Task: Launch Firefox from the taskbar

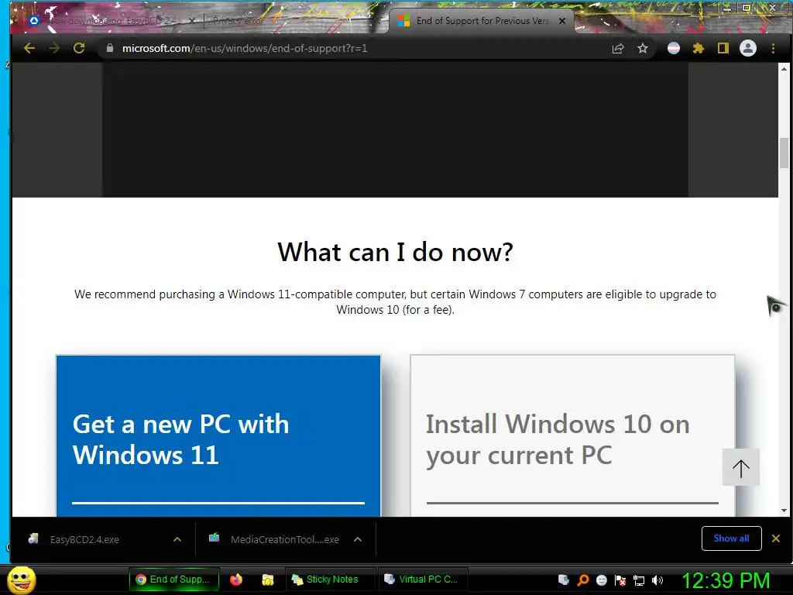Action: 236,580
